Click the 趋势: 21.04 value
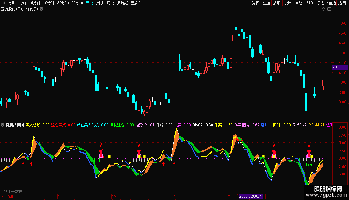The height and width of the screenshot is (200, 349). pos(145,125)
